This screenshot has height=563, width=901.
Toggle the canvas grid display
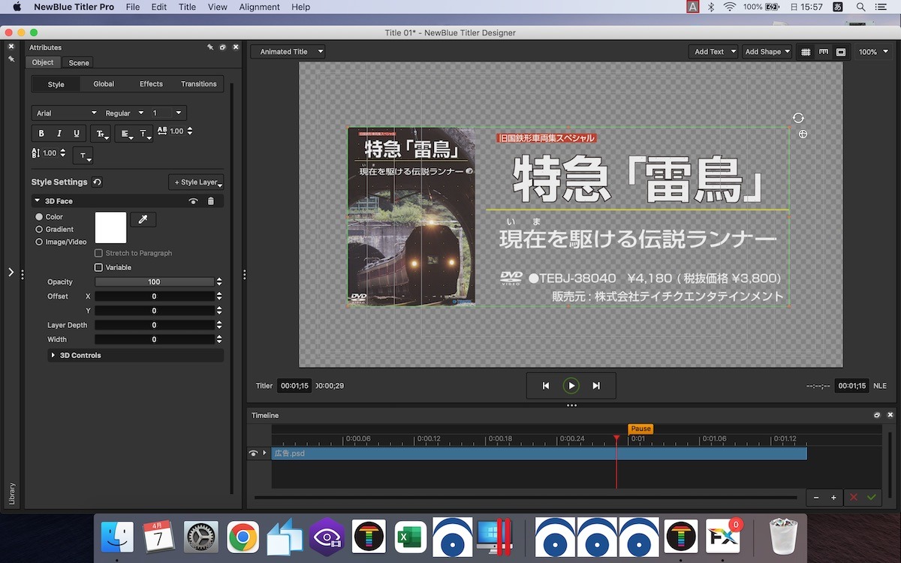tap(806, 52)
